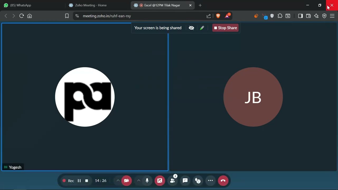Open the annotation pencil tool
Screen dimensions: 338x190
(x=202, y=28)
